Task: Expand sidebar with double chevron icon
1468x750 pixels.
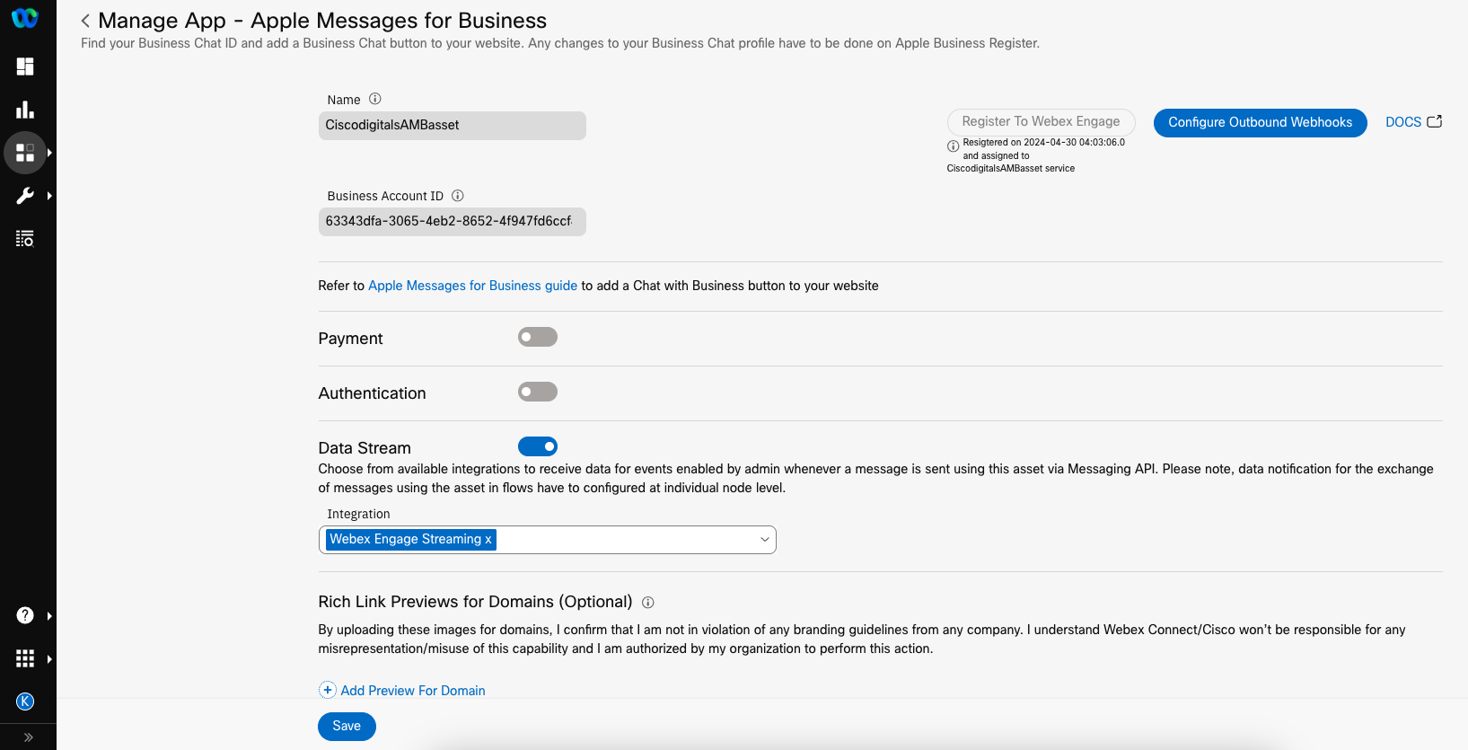Action: 28,737
